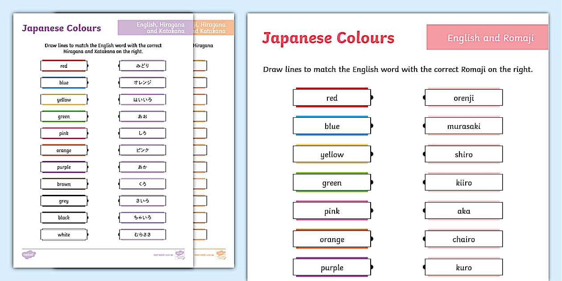
Task: Click the purple Twinkl owl logo
Action: coord(29,253)
